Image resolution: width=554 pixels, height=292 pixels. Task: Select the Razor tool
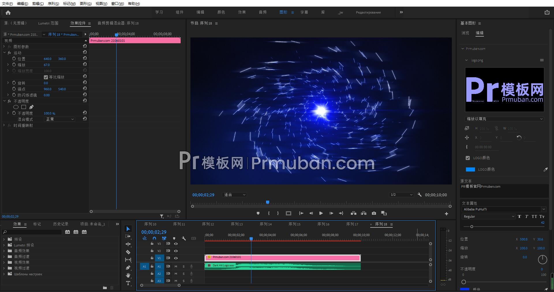tap(128, 252)
